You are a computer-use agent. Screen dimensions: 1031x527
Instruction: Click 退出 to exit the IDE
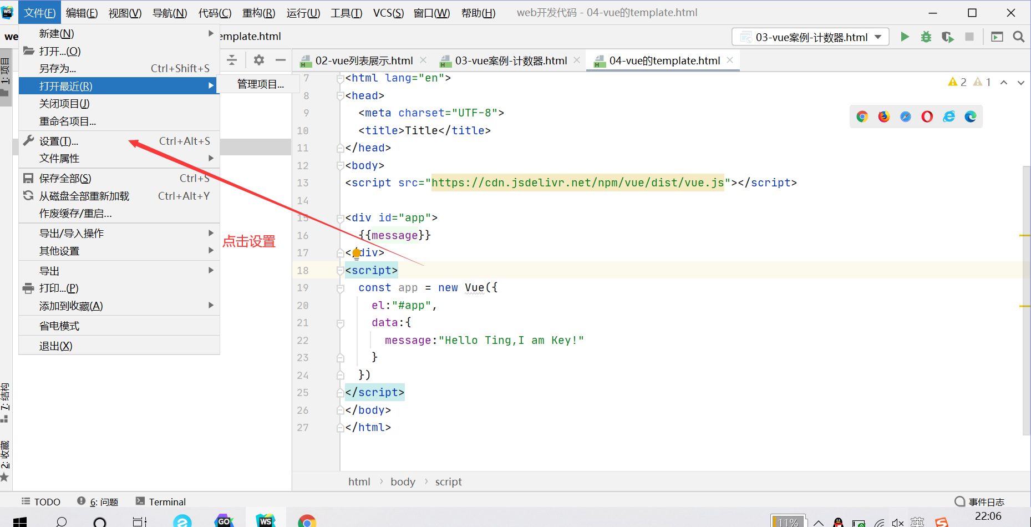(119, 346)
